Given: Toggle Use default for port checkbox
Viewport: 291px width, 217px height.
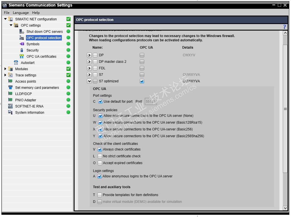Looking at the screenshot, I should click(100, 102).
